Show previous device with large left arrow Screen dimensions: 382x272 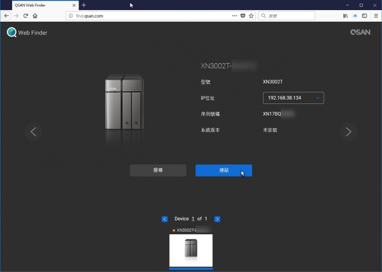33,132
